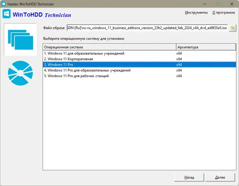Click the Архитектура column header
239x186 pixels.
tap(206, 47)
